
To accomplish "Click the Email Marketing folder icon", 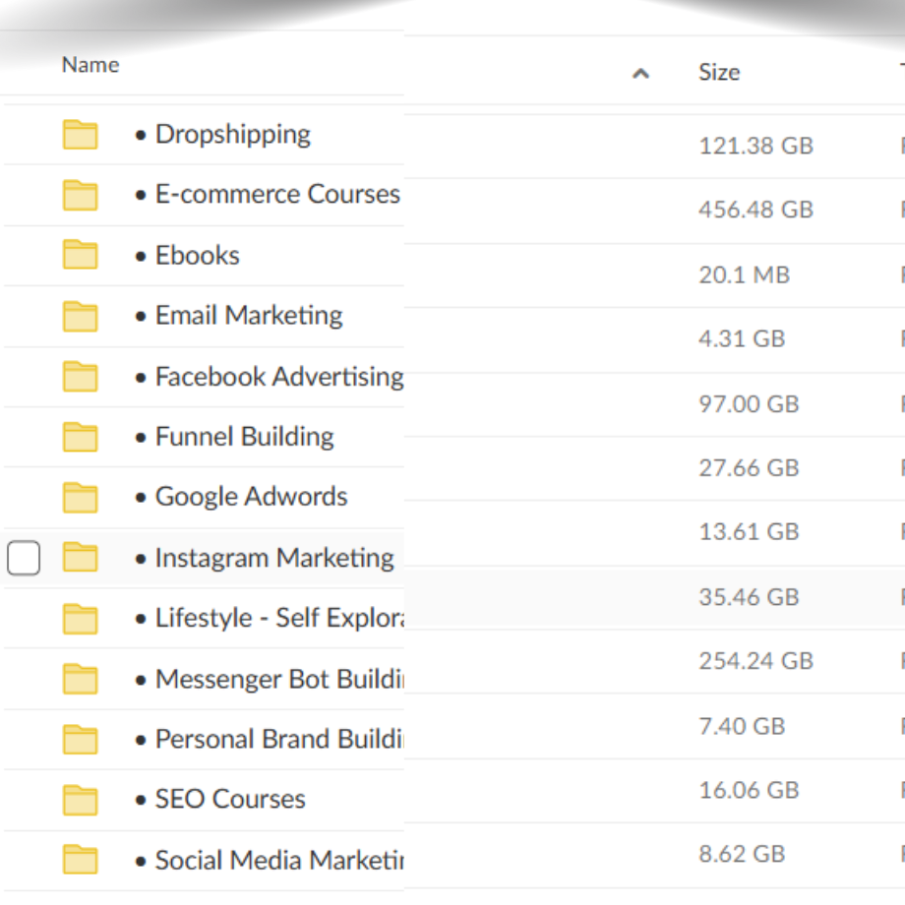I will click(80, 315).
